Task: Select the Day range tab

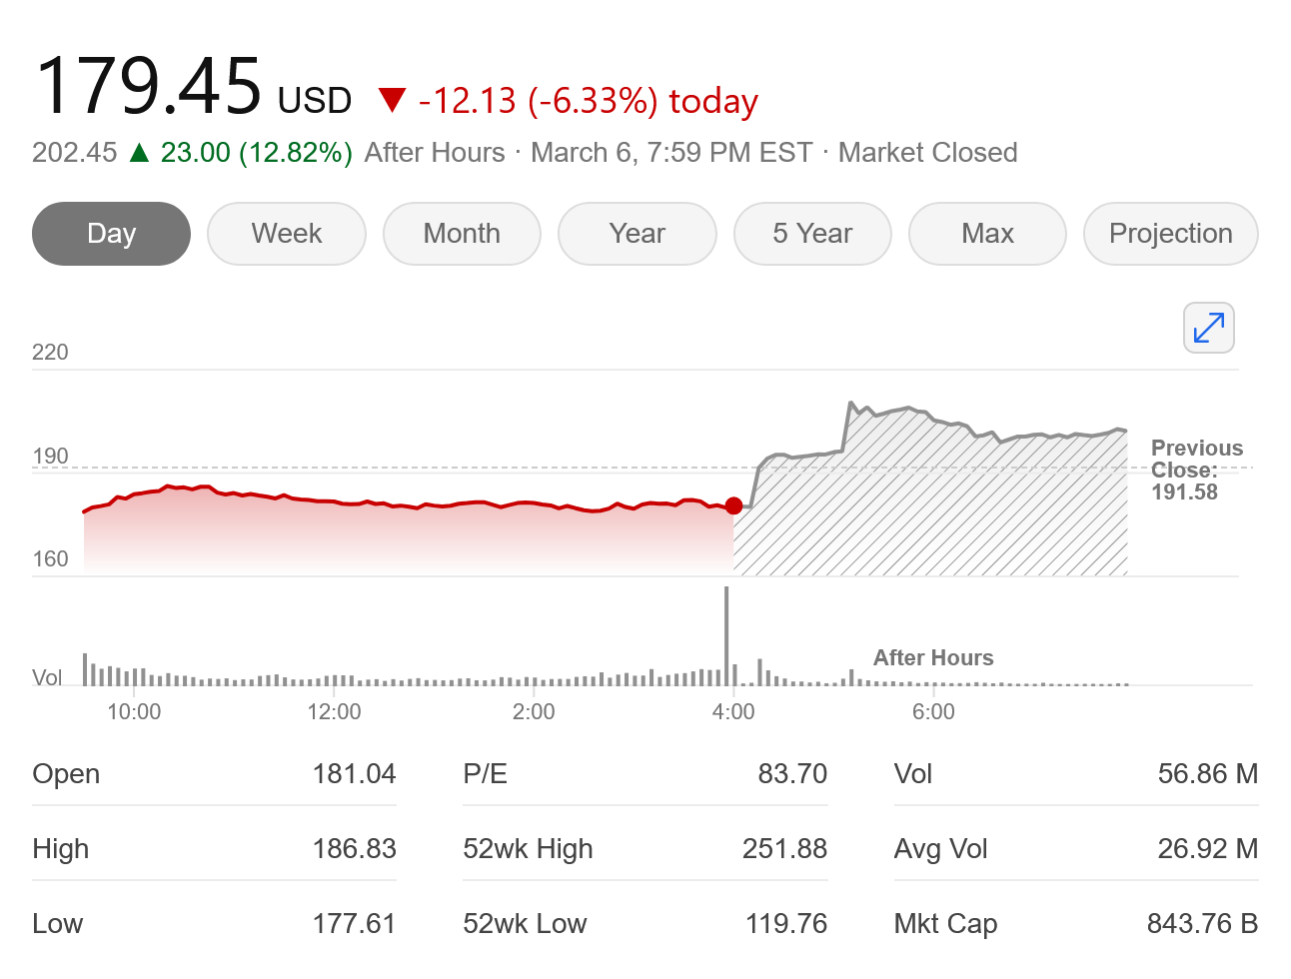Action: click(111, 234)
